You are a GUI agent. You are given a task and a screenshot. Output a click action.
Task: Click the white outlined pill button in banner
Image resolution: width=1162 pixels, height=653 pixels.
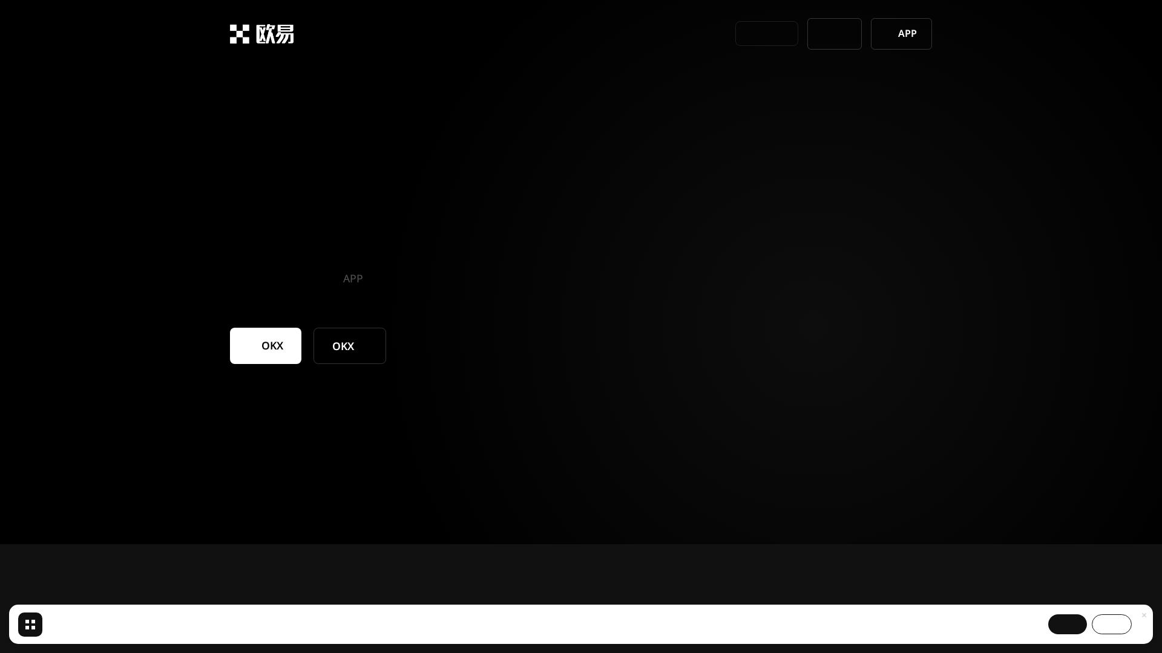tap(1112, 624)
